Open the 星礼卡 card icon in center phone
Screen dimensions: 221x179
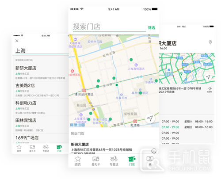click(x=96, y=159)
